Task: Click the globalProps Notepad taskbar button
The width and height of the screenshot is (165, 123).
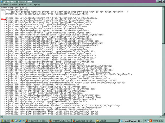Action: tap(131, 121)
